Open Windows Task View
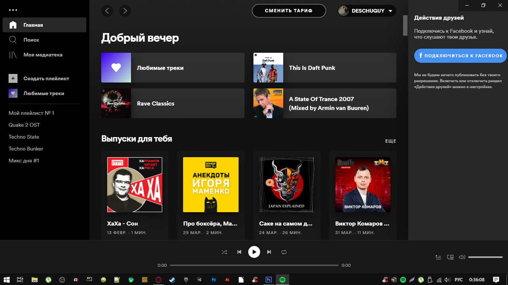The width and height of the screenshot is (508, 285). (x=20, y=280)
